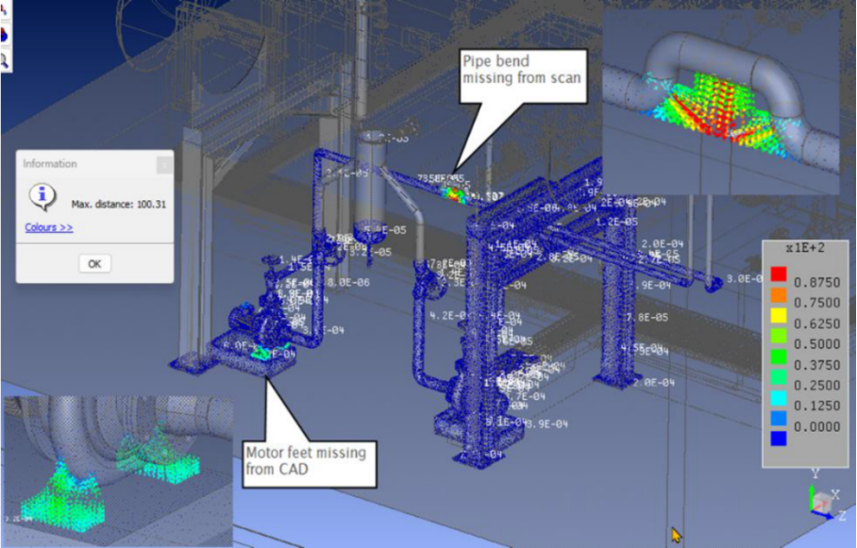Click the 'Motor feet missing from CAD' callout

(305, 461)
